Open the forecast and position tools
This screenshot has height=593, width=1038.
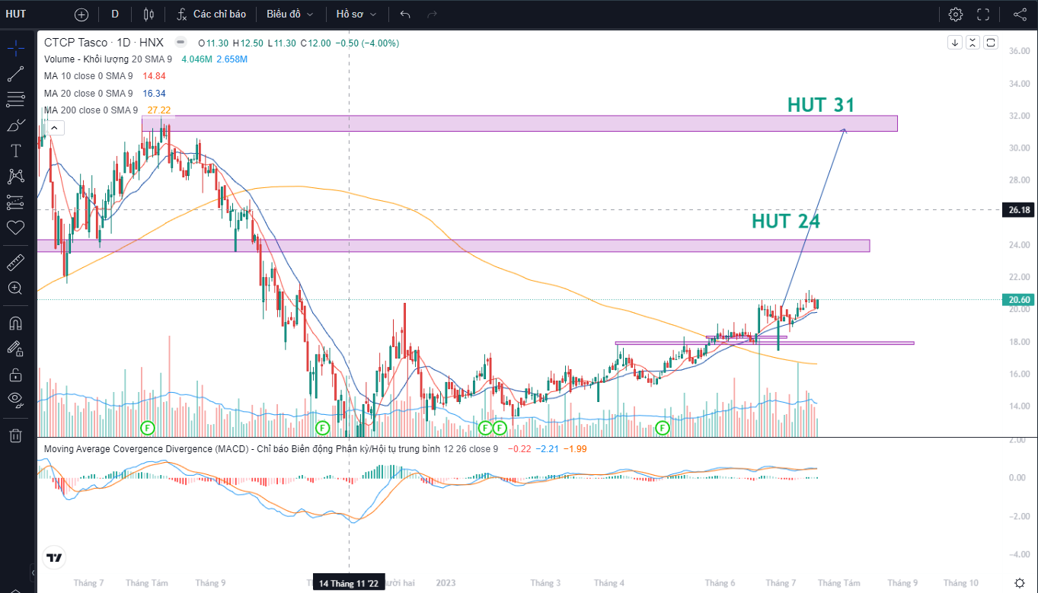tap(15, 202)
